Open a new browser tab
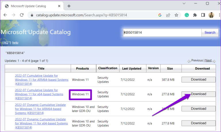This screenshot has width=221, height=132. click(x=69, y=6)
